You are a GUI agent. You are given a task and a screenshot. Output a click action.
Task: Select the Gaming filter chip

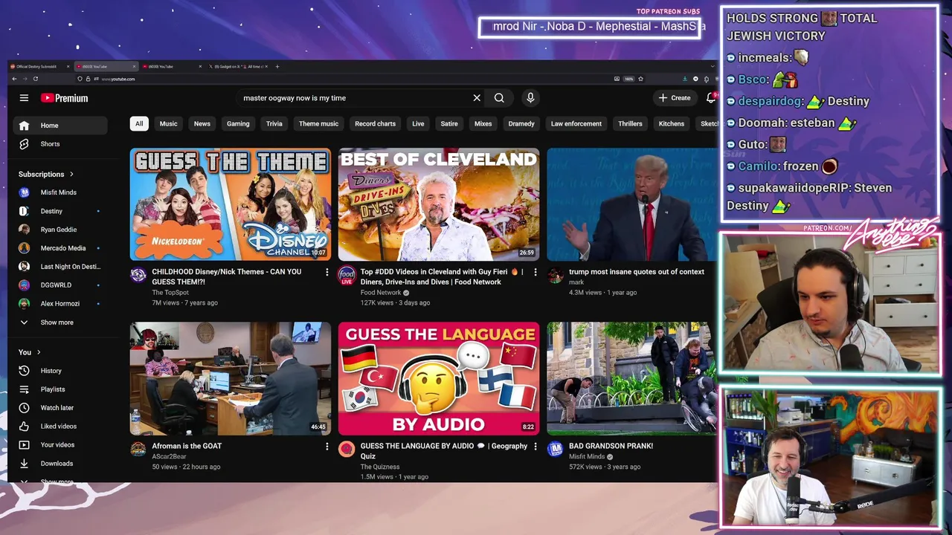pyautogui.click(x=238, y=124)
